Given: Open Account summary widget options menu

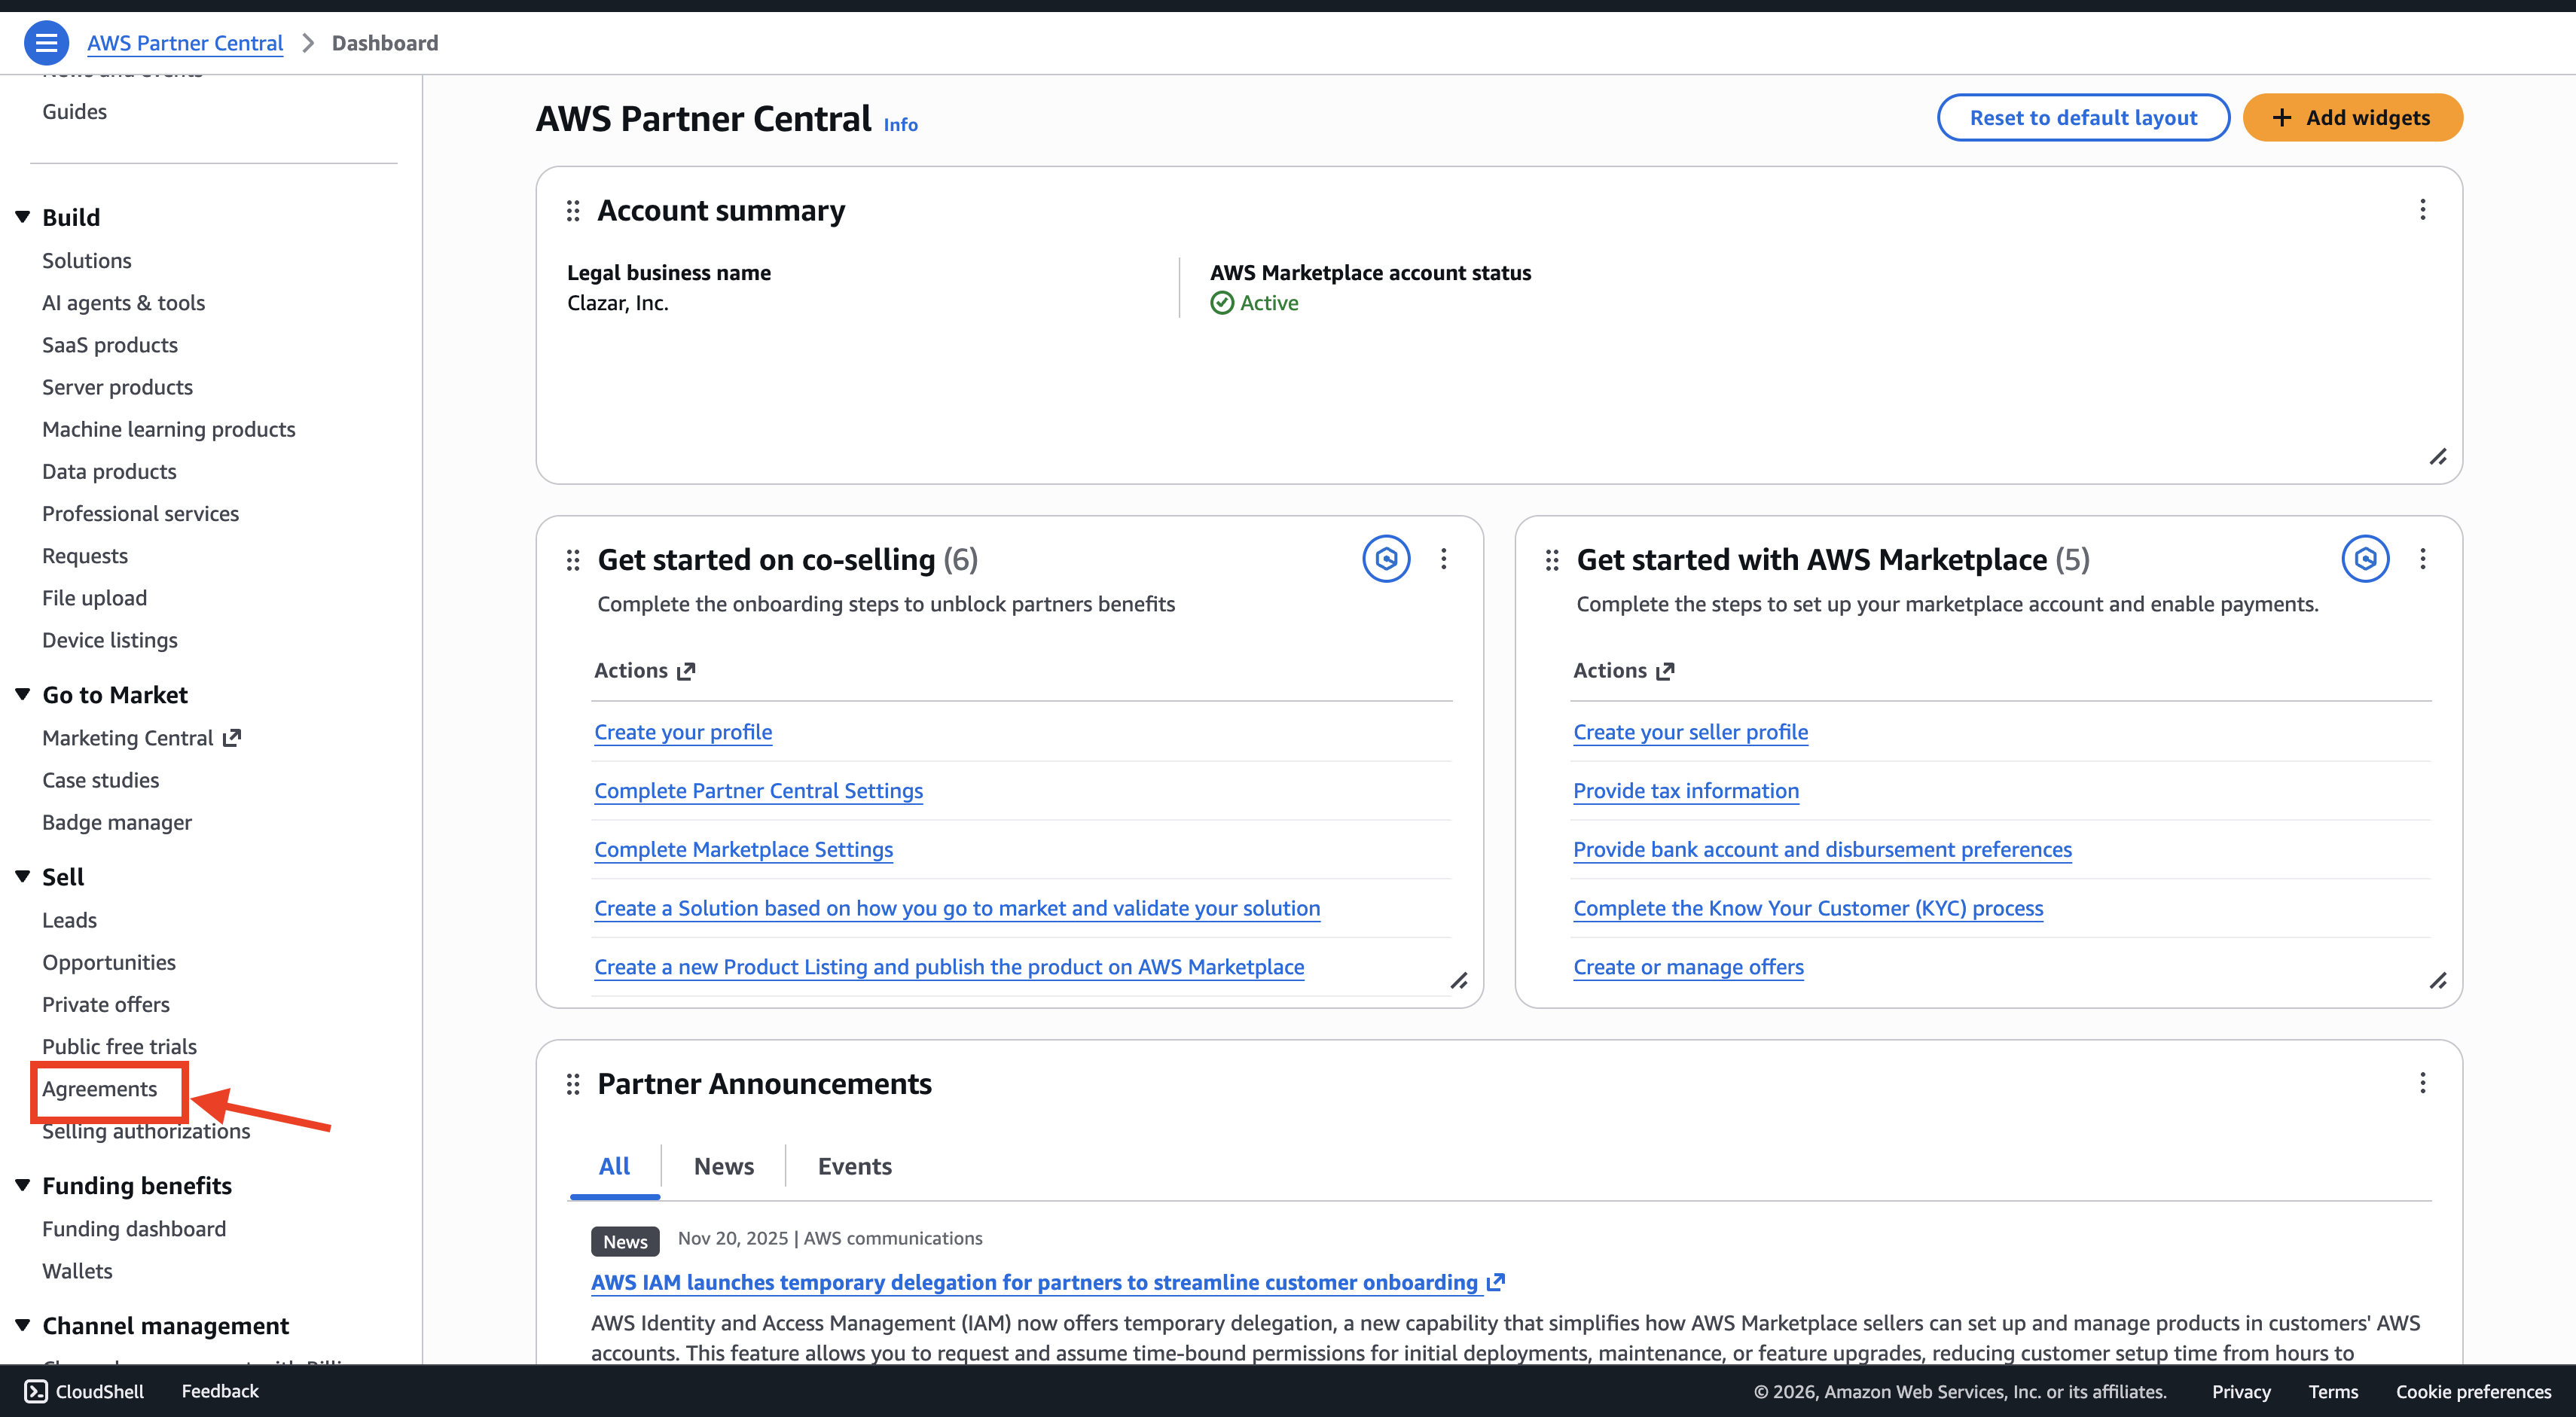Looking at the screenshot, I should pyautogui.click(x=2422, y=210).
